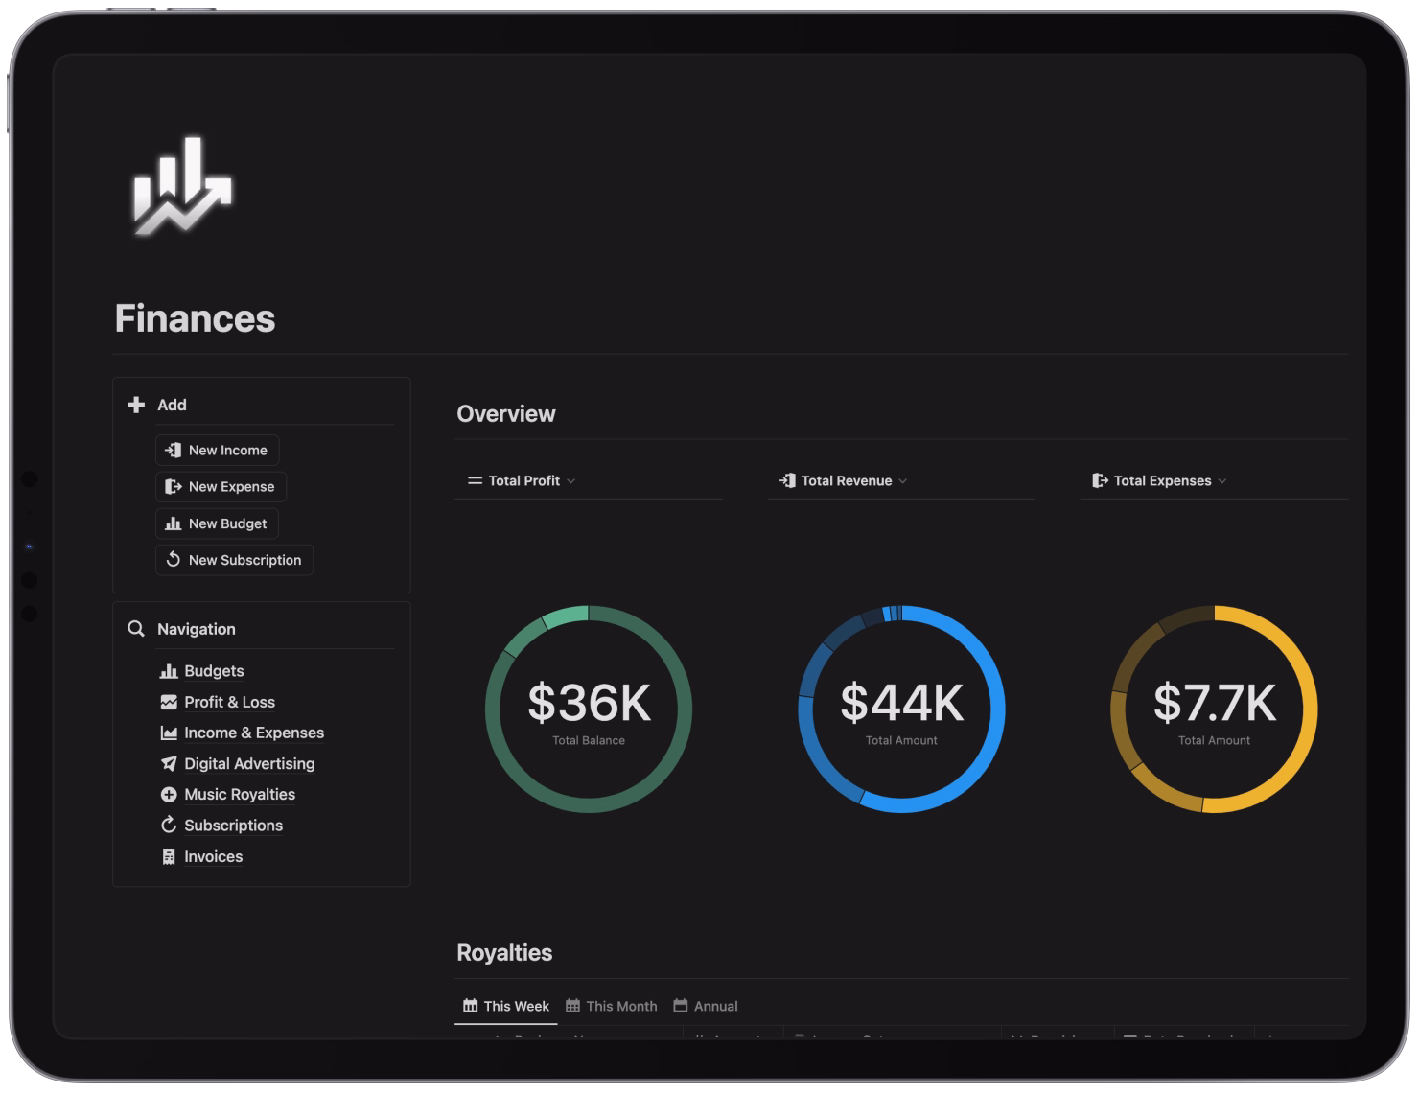Click the Digital Advertising paper plane icon
The width and height of the screenshot is (1419, 1093).
point(169,763)
